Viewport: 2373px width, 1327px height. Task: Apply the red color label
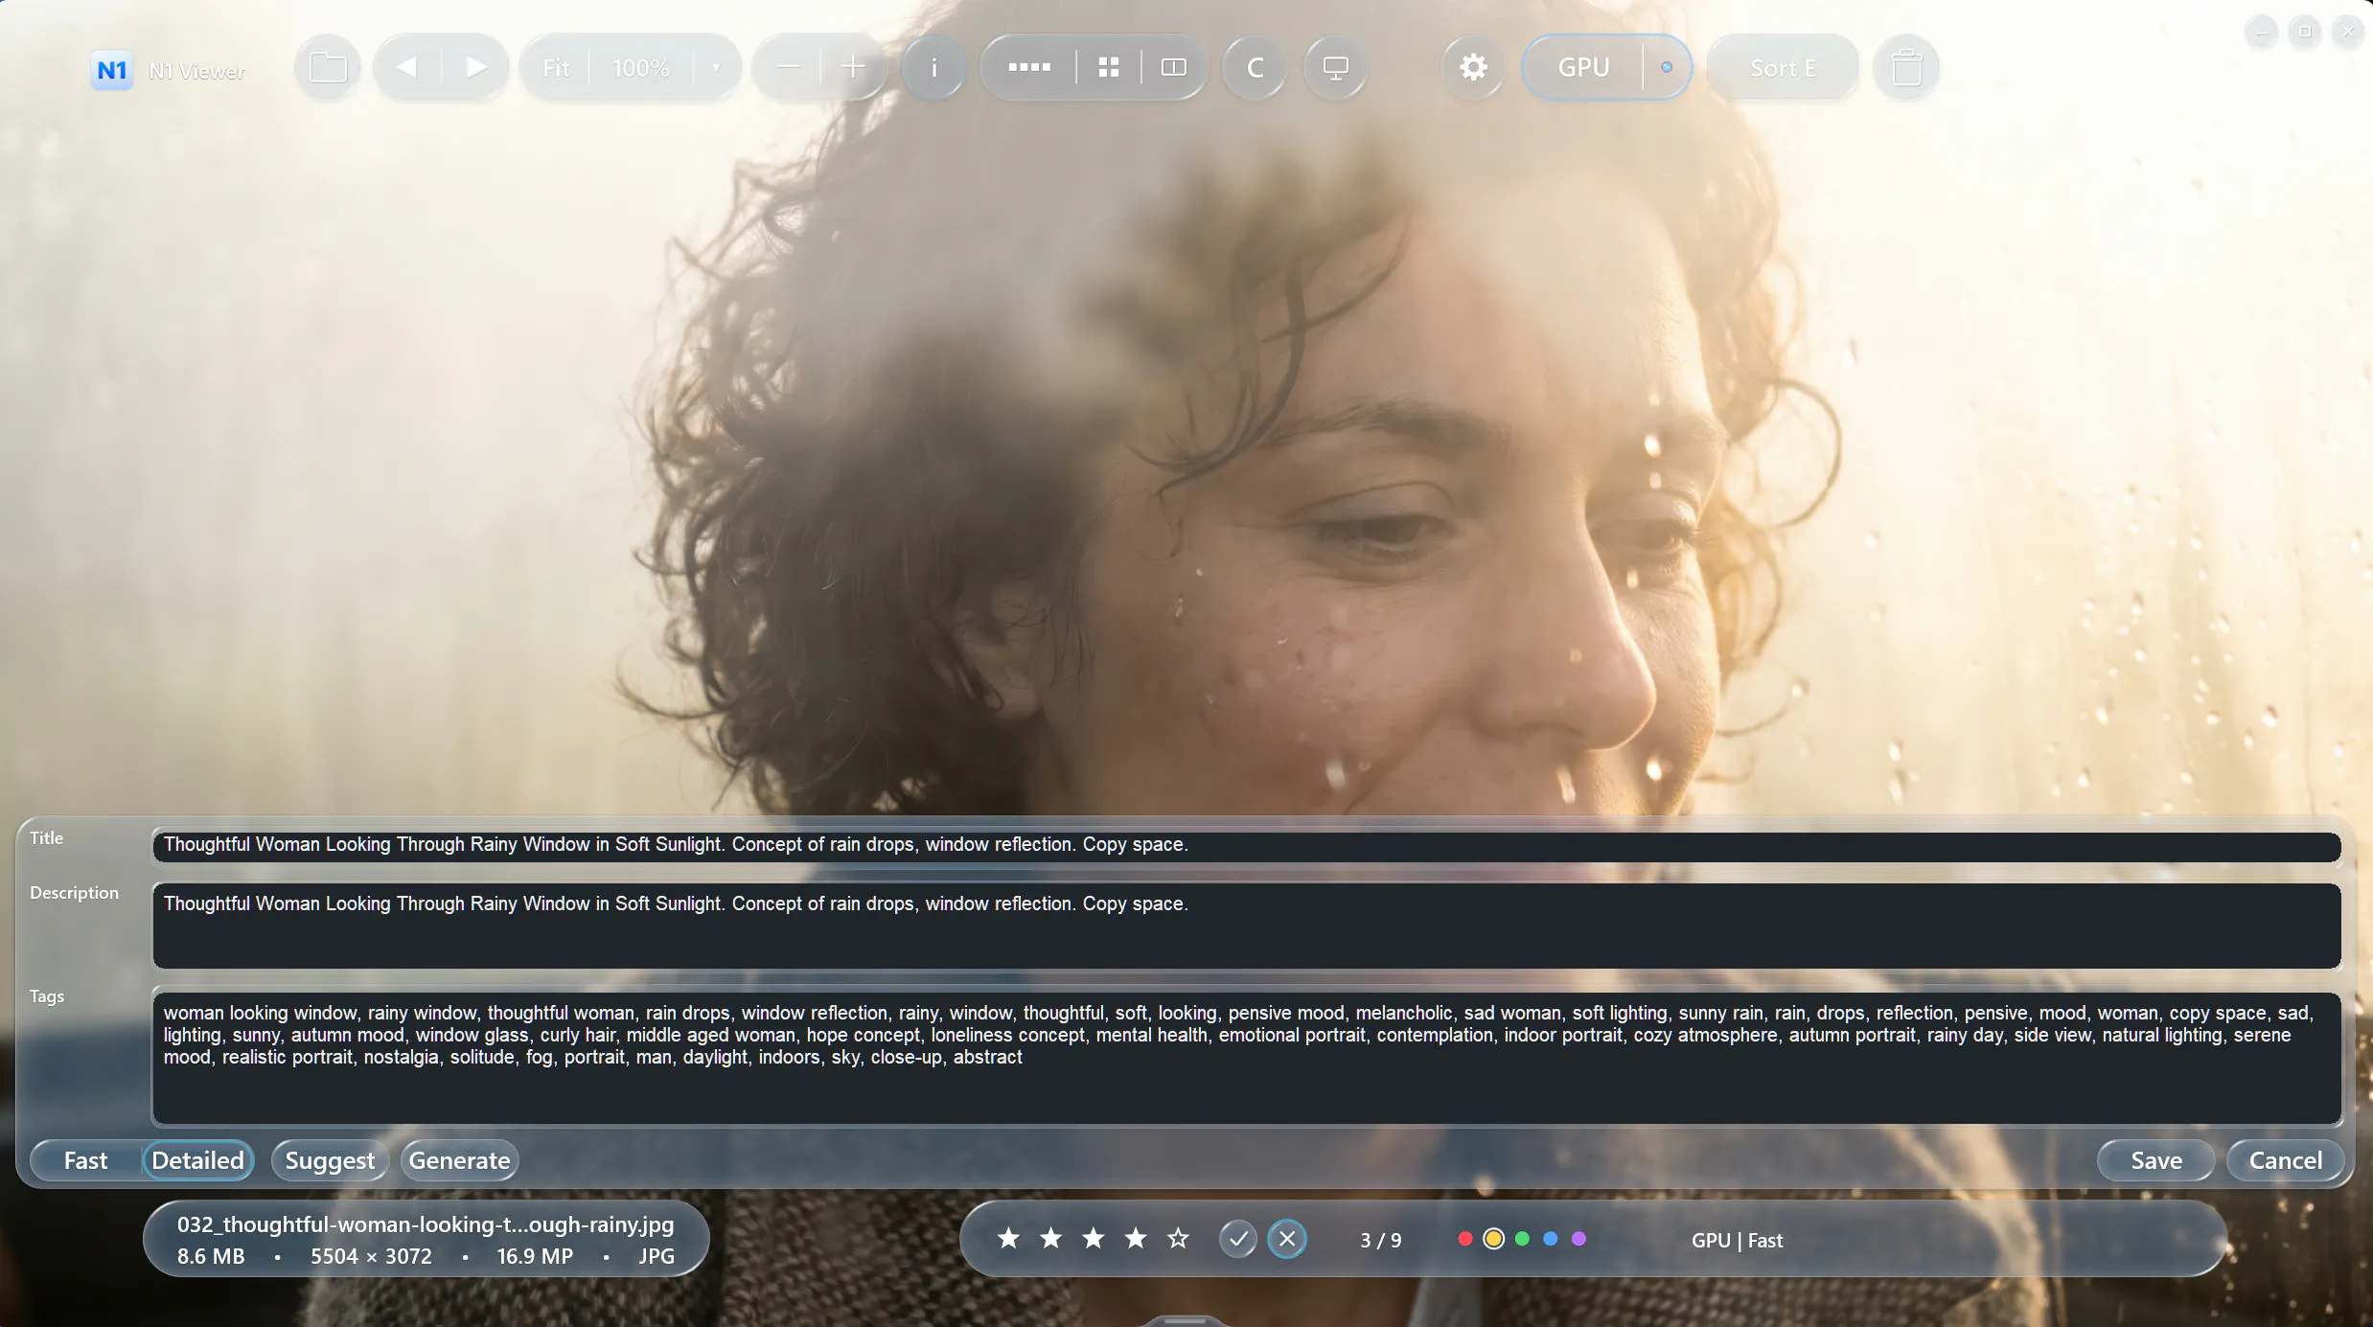tap(1465, 1239)
